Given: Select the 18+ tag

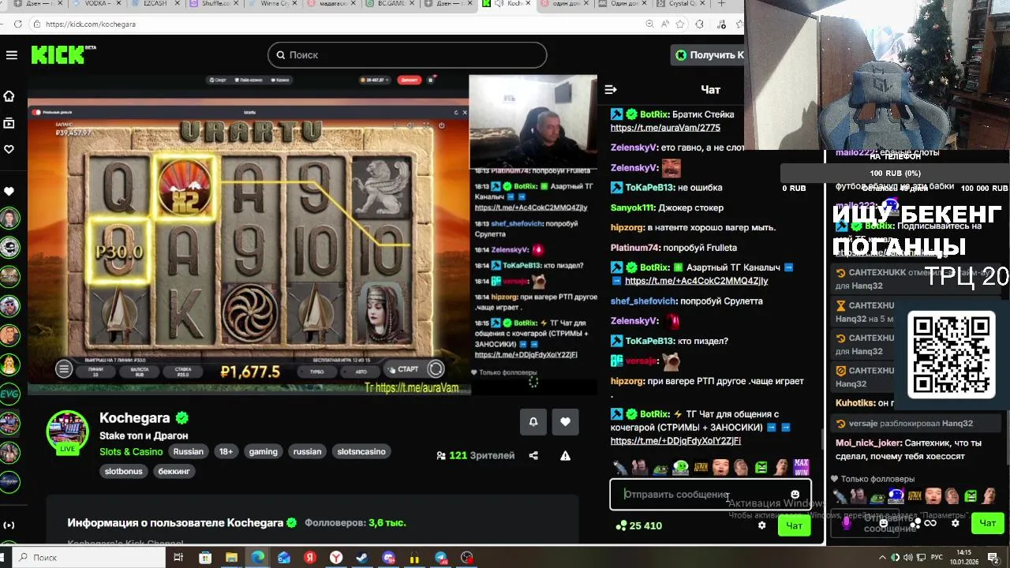Looking at the screenshot, I should pos(226,452).
